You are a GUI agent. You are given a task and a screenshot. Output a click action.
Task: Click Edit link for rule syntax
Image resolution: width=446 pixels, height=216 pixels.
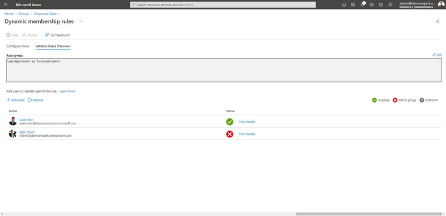437,55
